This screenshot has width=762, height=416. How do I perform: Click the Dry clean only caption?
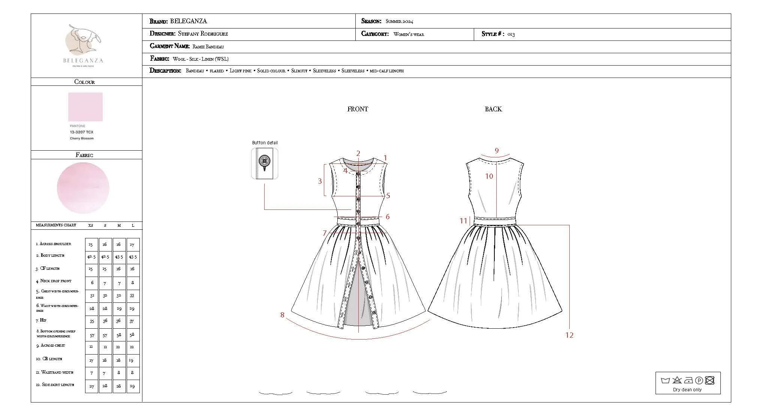(688, 390)
